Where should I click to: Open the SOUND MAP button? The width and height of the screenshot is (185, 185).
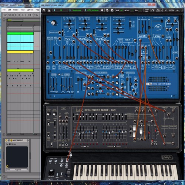tap(147, 10)
